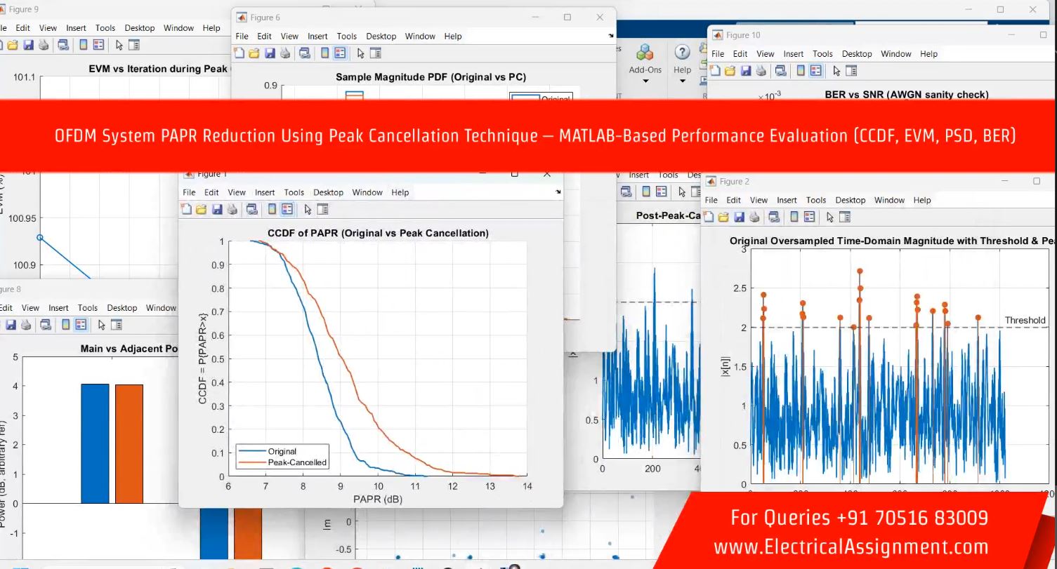Open Insert menu in Figure 10

(x=793, y=54)
